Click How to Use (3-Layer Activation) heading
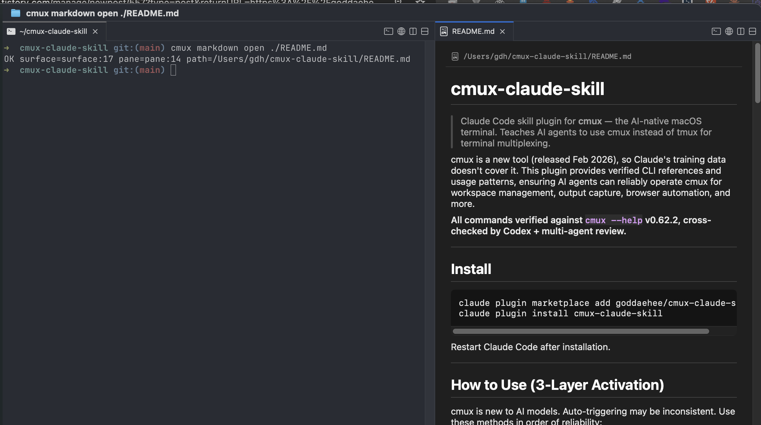Screen dimensions: 761x425 point(557,385)
